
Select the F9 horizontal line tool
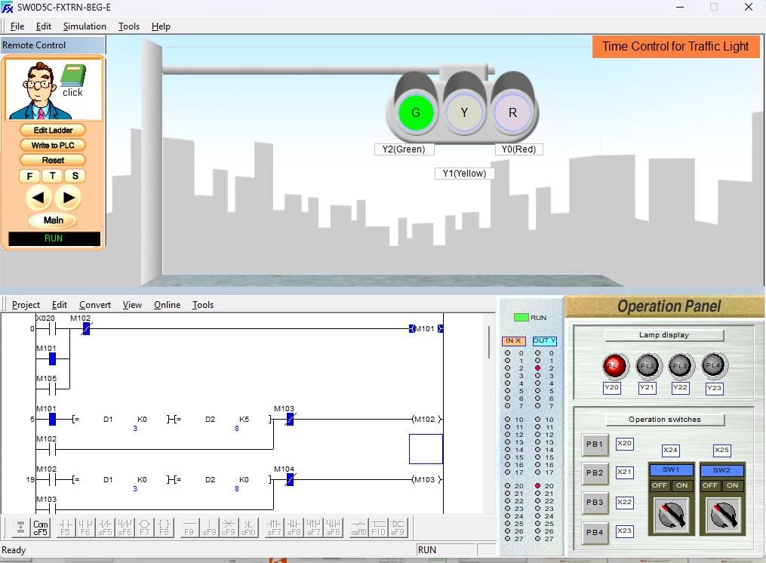(x=189, y=527)
